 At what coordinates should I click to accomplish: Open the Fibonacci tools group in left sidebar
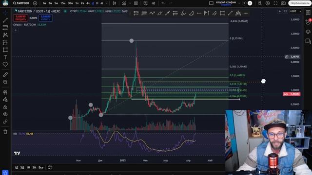5,27
